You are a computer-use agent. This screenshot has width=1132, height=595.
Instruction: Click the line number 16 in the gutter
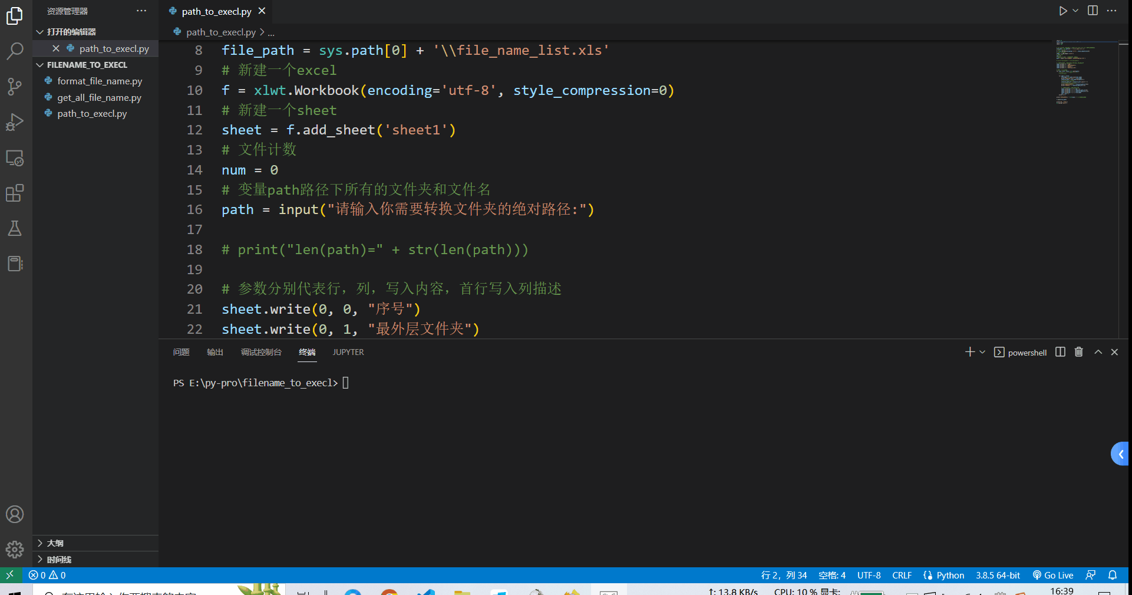(x=194, y=210)
